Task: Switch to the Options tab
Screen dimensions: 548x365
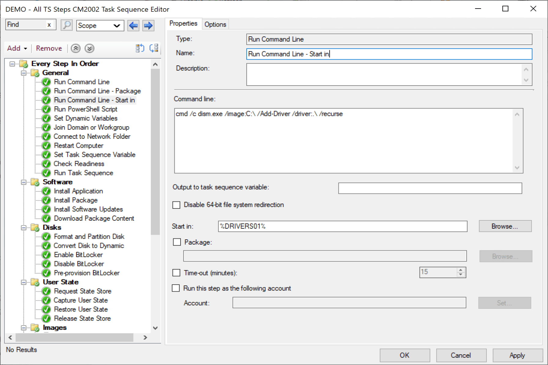Action: pyautogui.click(x=215, y=24)
